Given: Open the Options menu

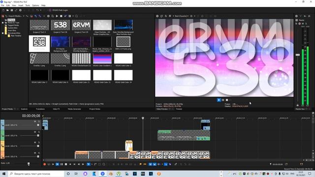Looking at the screenshot, I should pos(35,5).
